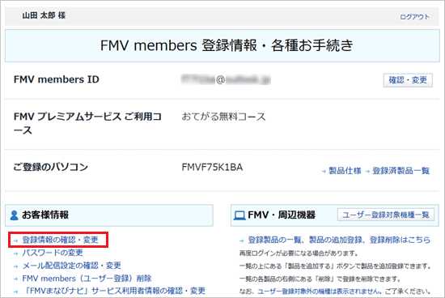Click the user name 山田 太郎 様

pyautogui.click(x=44, y=15)
